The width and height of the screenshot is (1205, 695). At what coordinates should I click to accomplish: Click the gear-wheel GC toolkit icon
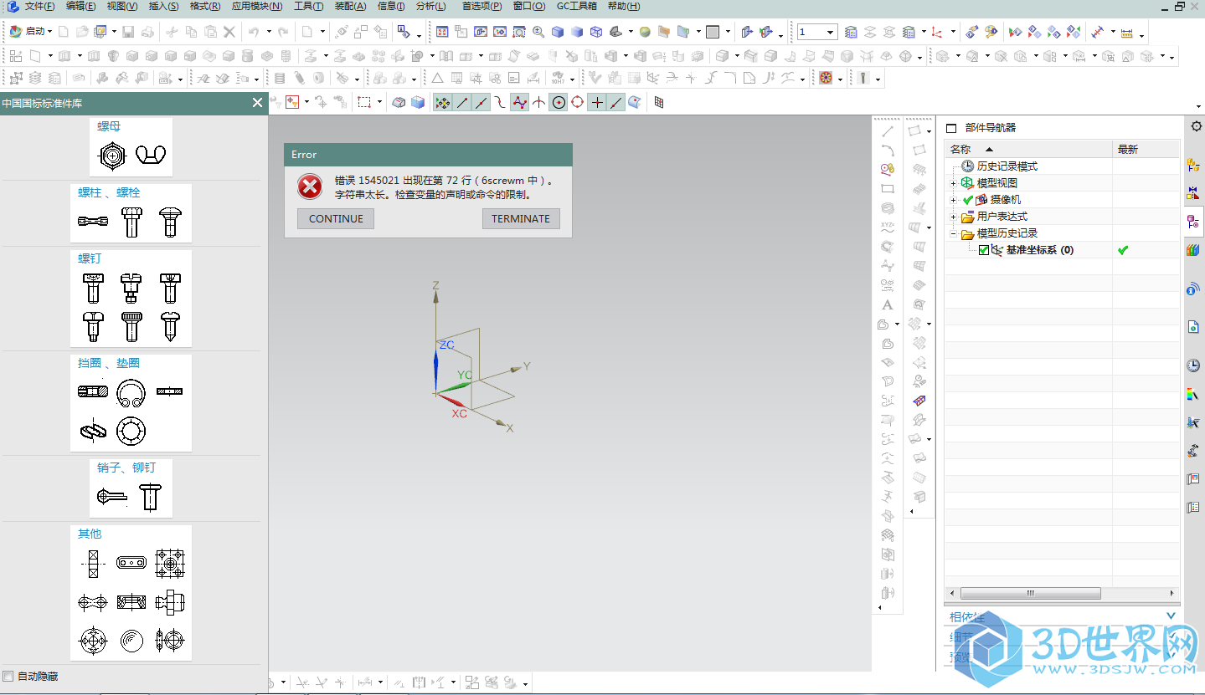point(827,78)
